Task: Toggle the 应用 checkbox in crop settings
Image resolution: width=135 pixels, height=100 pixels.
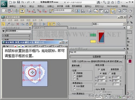Action: click(99, 70)
